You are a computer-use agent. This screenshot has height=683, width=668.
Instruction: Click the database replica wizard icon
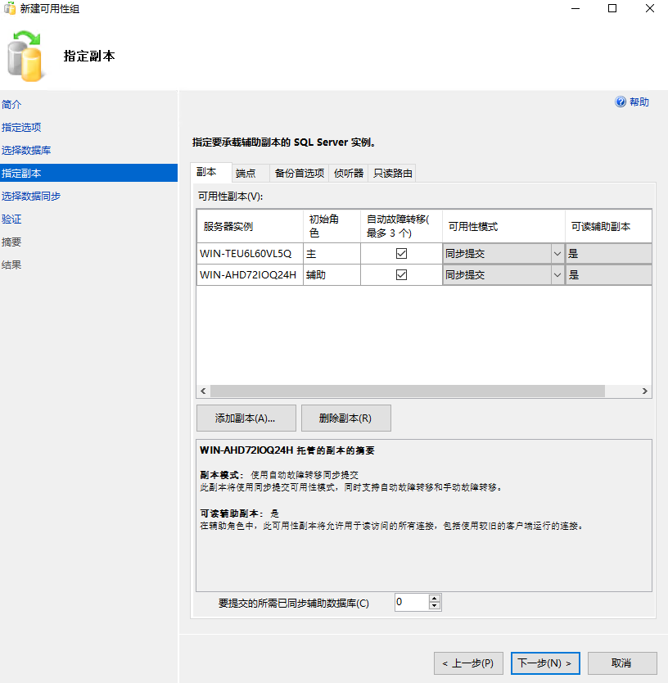pyautogui.click(x=25, y=57)
